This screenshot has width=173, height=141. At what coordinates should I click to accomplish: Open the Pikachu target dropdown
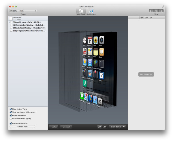[23, 11]
